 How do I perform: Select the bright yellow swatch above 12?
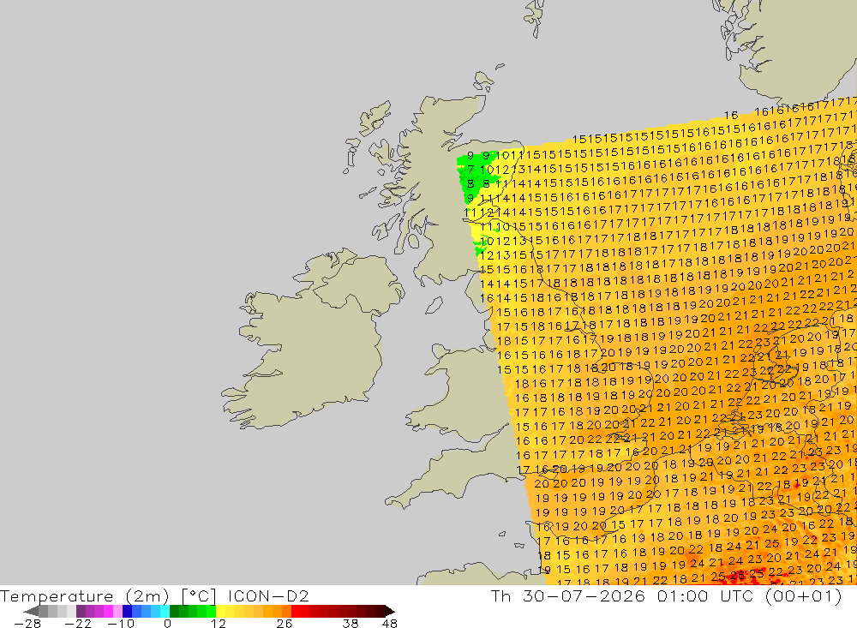[x=221, y=611]
